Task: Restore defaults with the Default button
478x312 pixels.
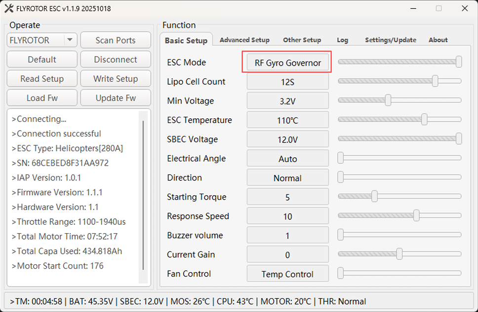Action: pyautogui.click(x=42, y=60)
